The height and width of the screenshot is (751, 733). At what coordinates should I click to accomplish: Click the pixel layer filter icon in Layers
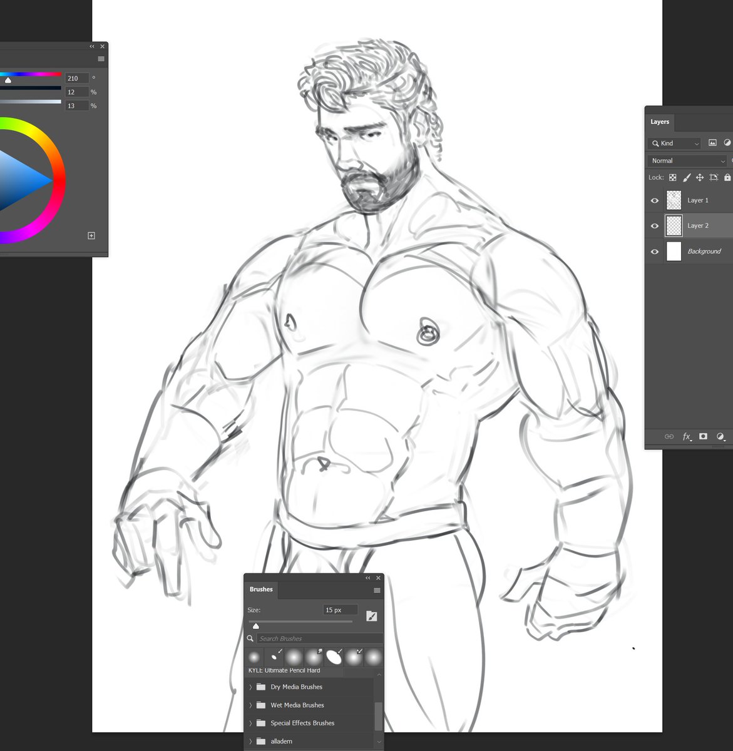712,143
